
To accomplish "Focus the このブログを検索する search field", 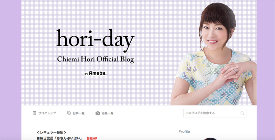I will tap(214, 113).
